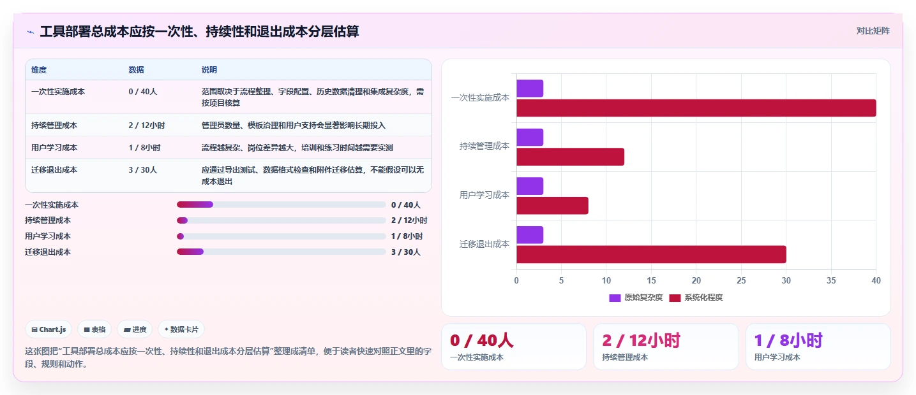
Task: Select table cell 2 / 12小时
Action: click(x=147, y=126)
